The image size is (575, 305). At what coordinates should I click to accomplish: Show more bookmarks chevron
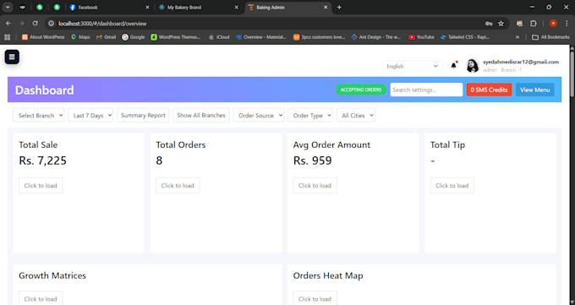517,37
